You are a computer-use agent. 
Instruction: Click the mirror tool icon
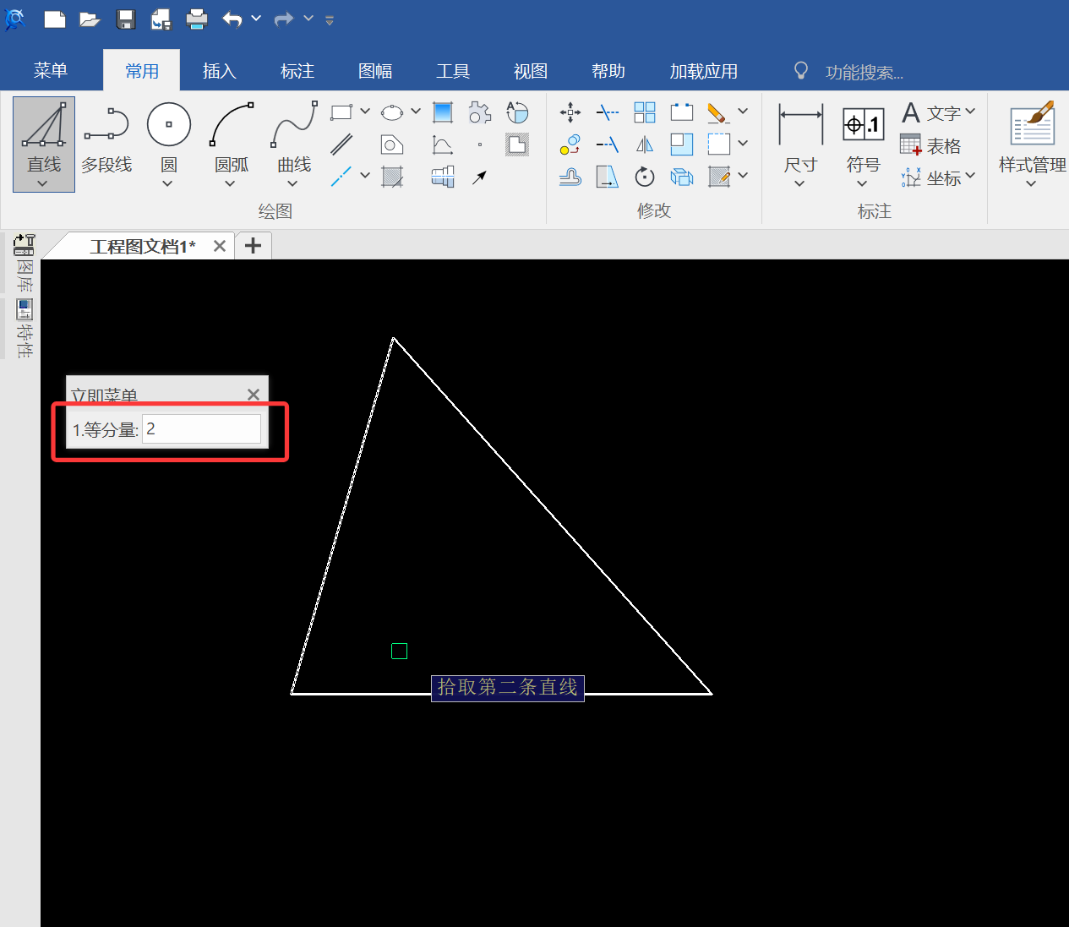click(x=645, y=145)
